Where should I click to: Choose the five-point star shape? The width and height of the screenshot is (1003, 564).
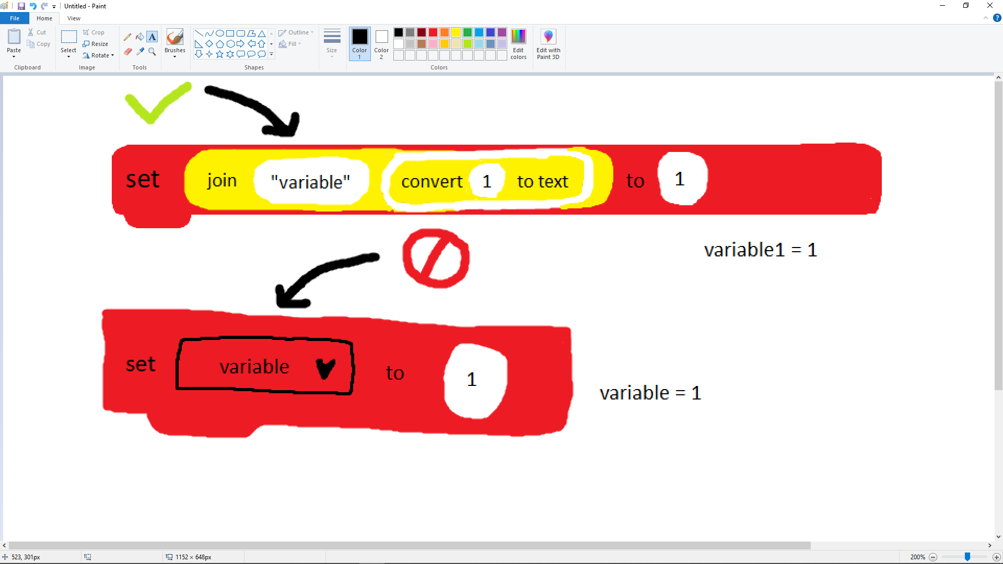219,54
